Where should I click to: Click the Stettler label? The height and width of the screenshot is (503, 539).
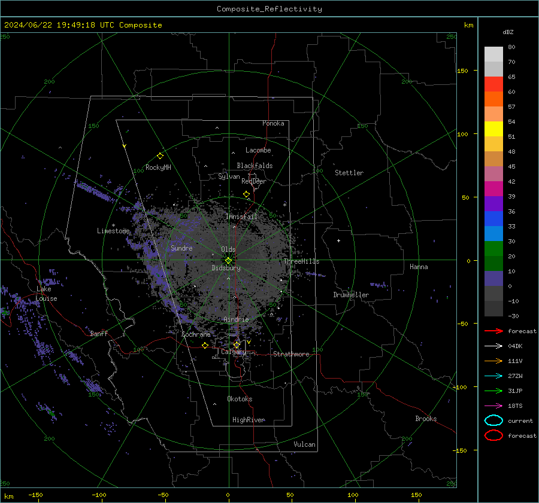(x=349, y=173)
